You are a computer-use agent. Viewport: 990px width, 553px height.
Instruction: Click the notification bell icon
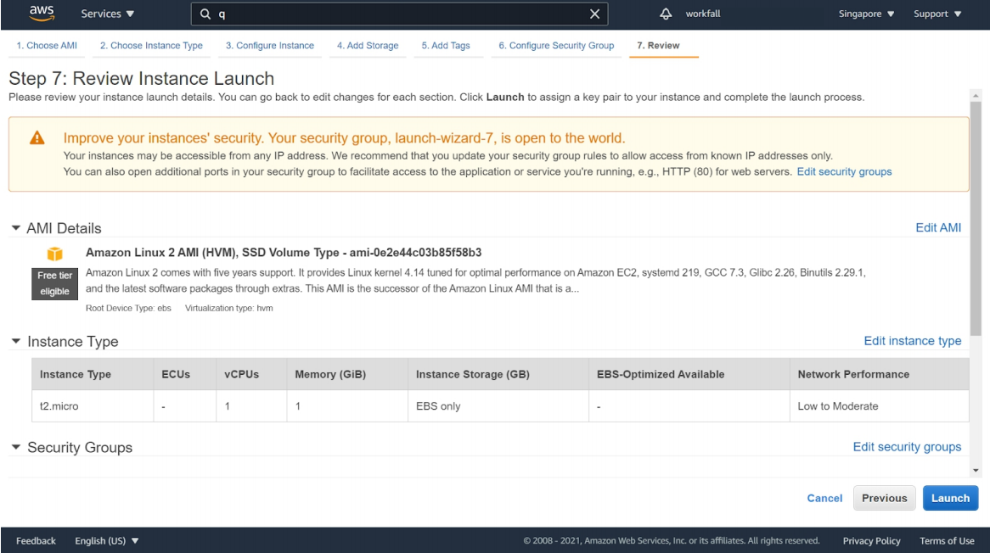pos(666,14)
